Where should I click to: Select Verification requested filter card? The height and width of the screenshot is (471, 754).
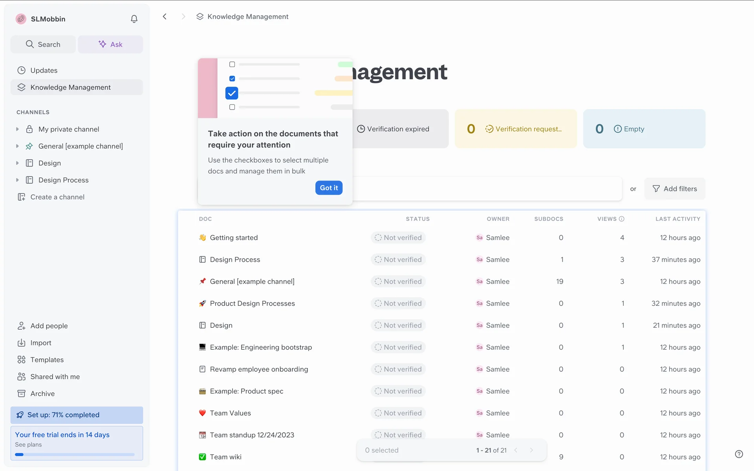(515, 129)
